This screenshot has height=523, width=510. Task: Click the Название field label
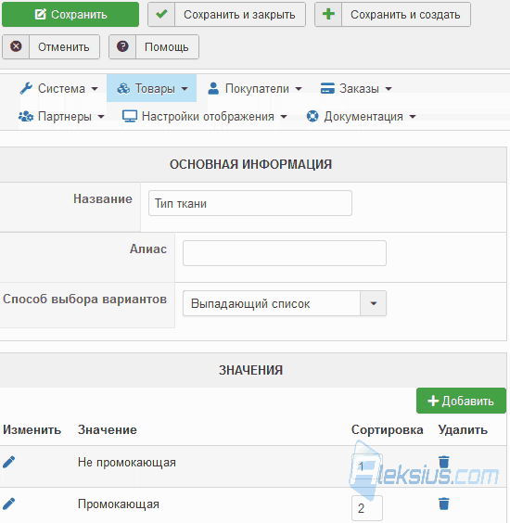(x=103, y=198)
